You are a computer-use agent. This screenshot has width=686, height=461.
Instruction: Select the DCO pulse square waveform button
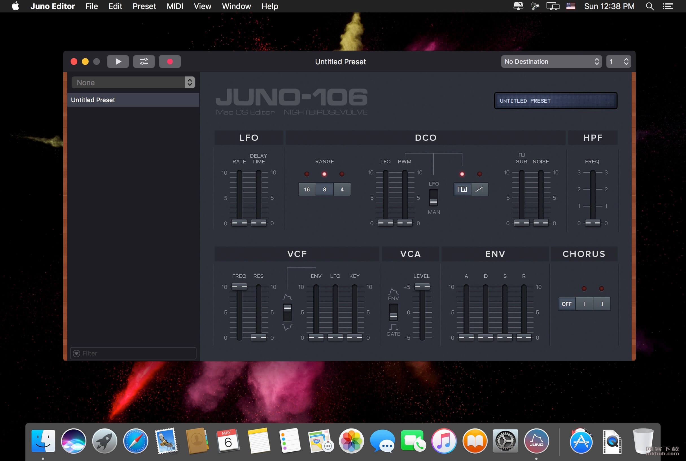tap(462, 189)
